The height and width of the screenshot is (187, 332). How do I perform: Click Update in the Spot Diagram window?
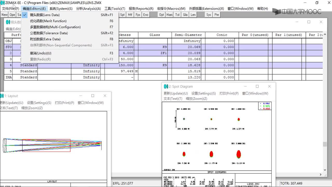(176, 94)
